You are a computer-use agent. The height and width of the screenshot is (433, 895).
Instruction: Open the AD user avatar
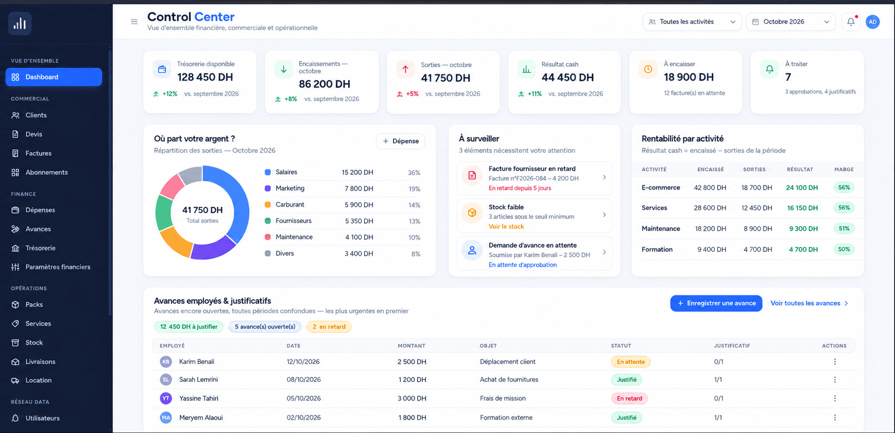(x=873, y=22)
